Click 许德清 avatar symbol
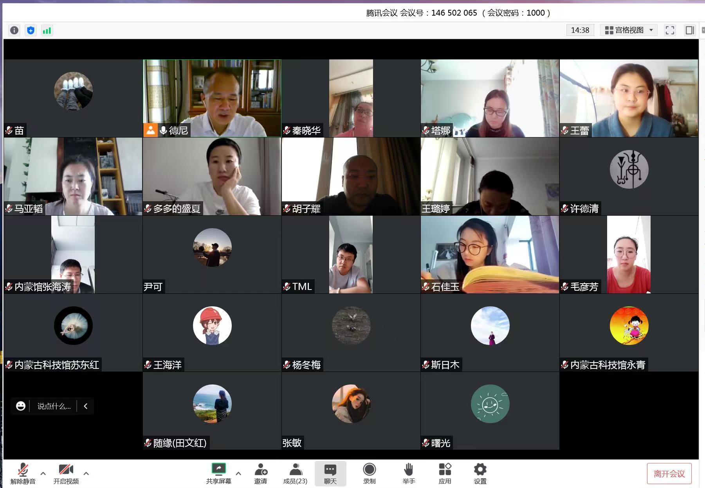The image size is (705, 488). [x=629, y=169]
